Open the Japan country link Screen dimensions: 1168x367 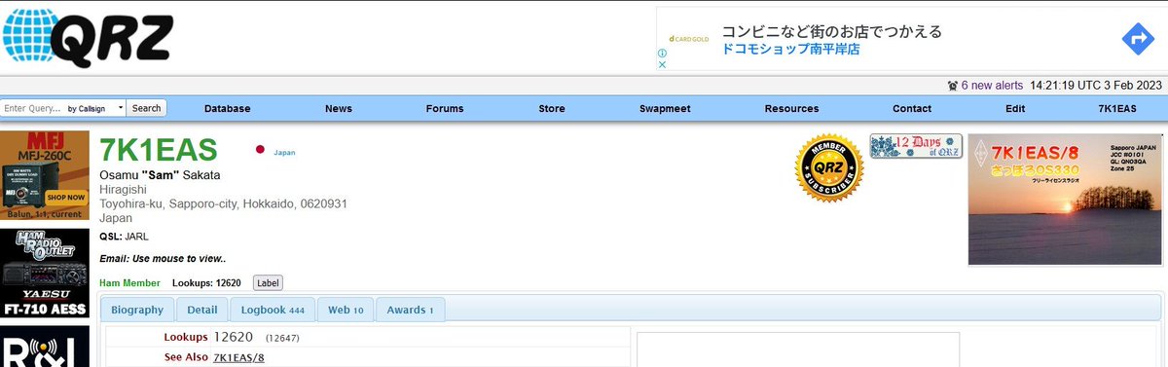point(284,152)
